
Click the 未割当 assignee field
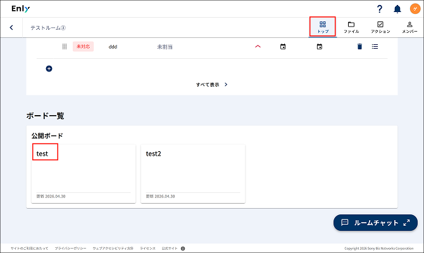tap(165, 47)
